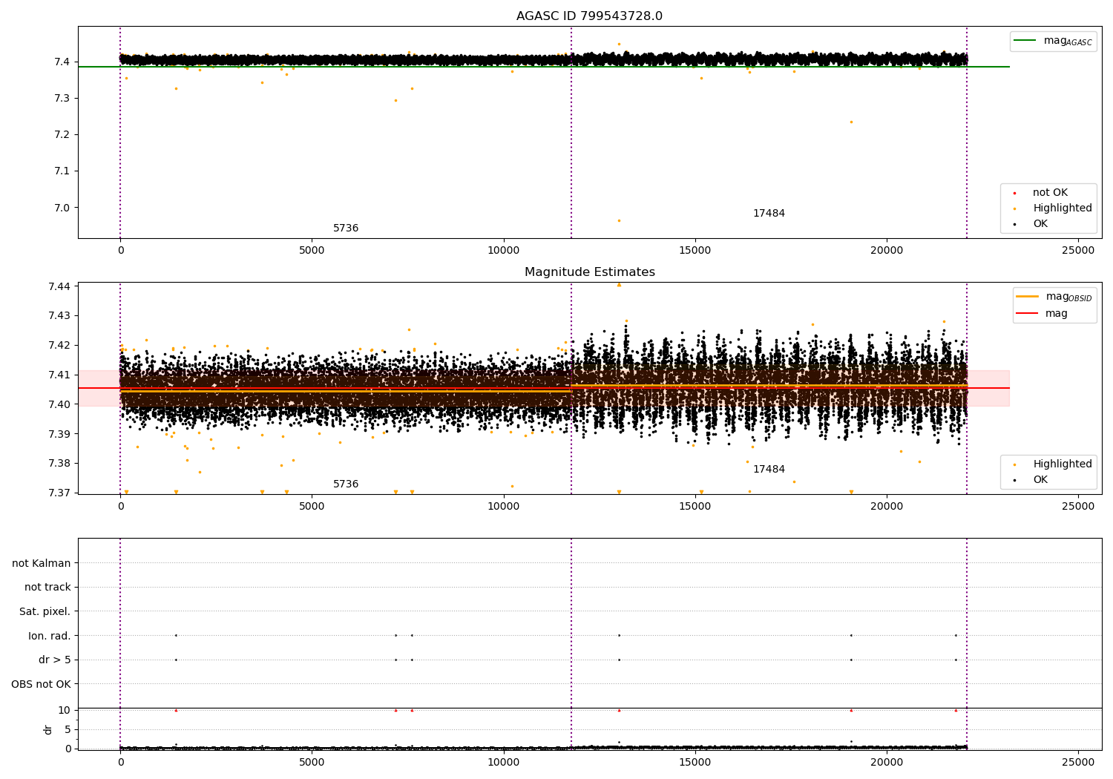Viewport: 1113px width, 779px height.
Task: Click the 7.2 tick label on top plot
Action: 61,135
